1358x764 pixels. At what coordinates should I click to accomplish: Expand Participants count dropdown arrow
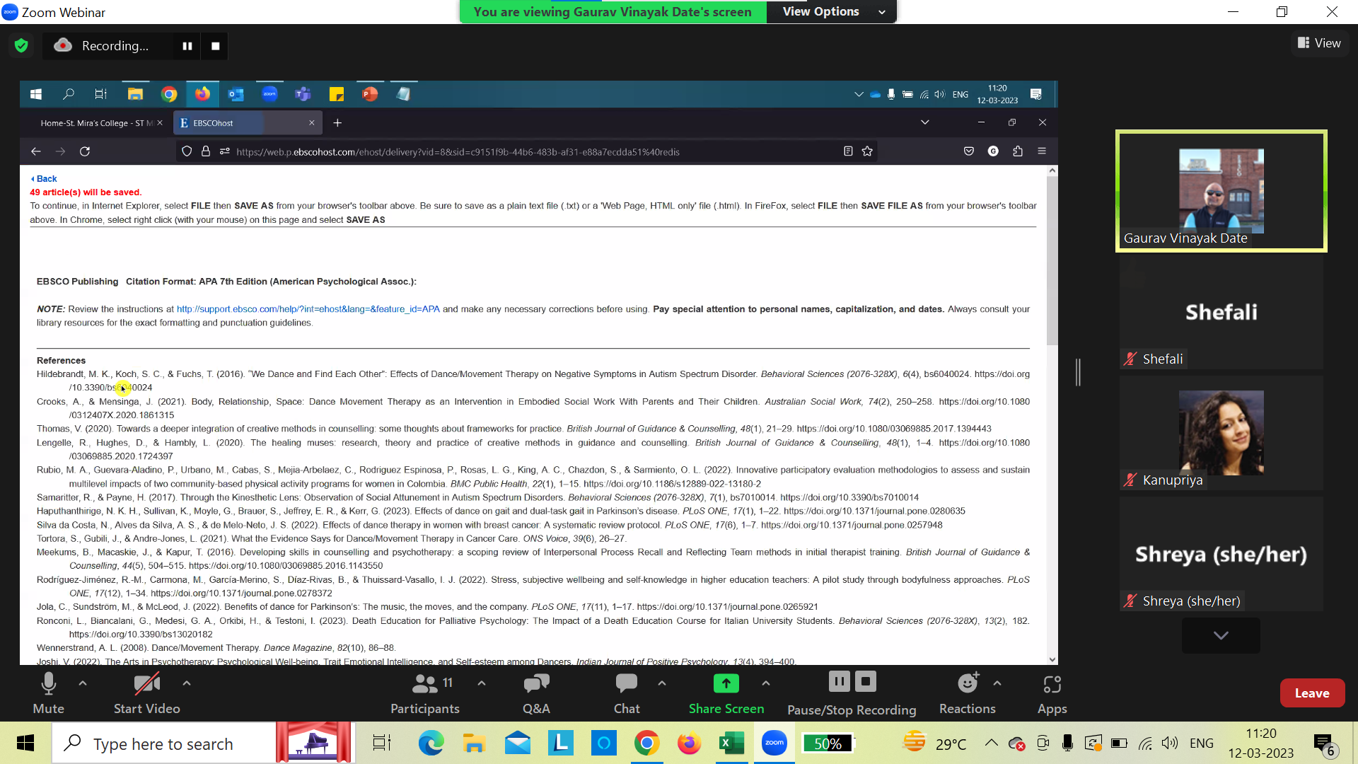click(481, 683)
